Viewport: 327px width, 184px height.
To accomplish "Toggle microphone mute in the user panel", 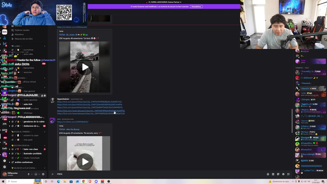I will click(29, 174).
